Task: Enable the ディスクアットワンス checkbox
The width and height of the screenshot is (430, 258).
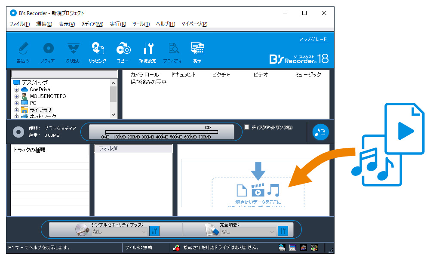Action: 246,127
